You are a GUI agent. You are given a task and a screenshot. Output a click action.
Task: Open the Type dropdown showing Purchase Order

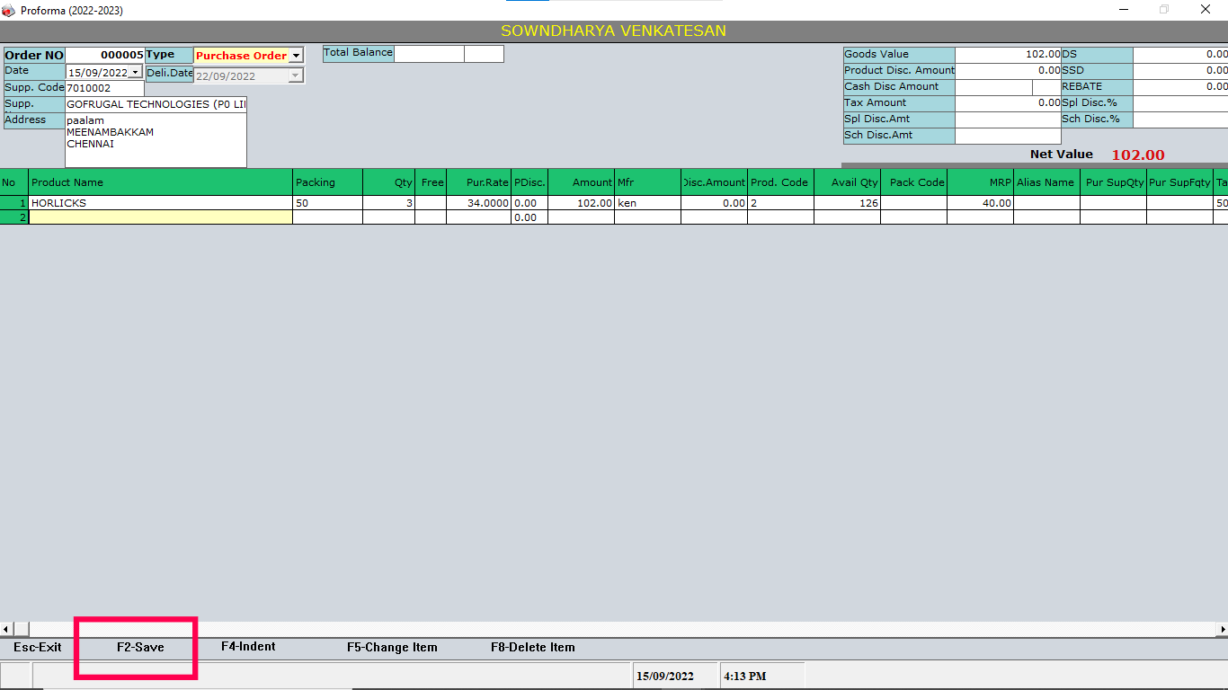tap(296, 56)
